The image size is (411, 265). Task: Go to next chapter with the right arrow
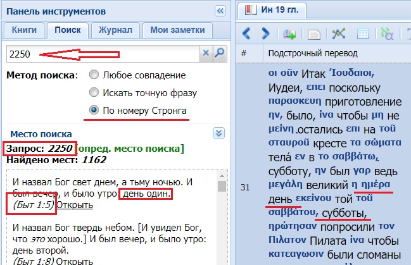click(266, 33)
